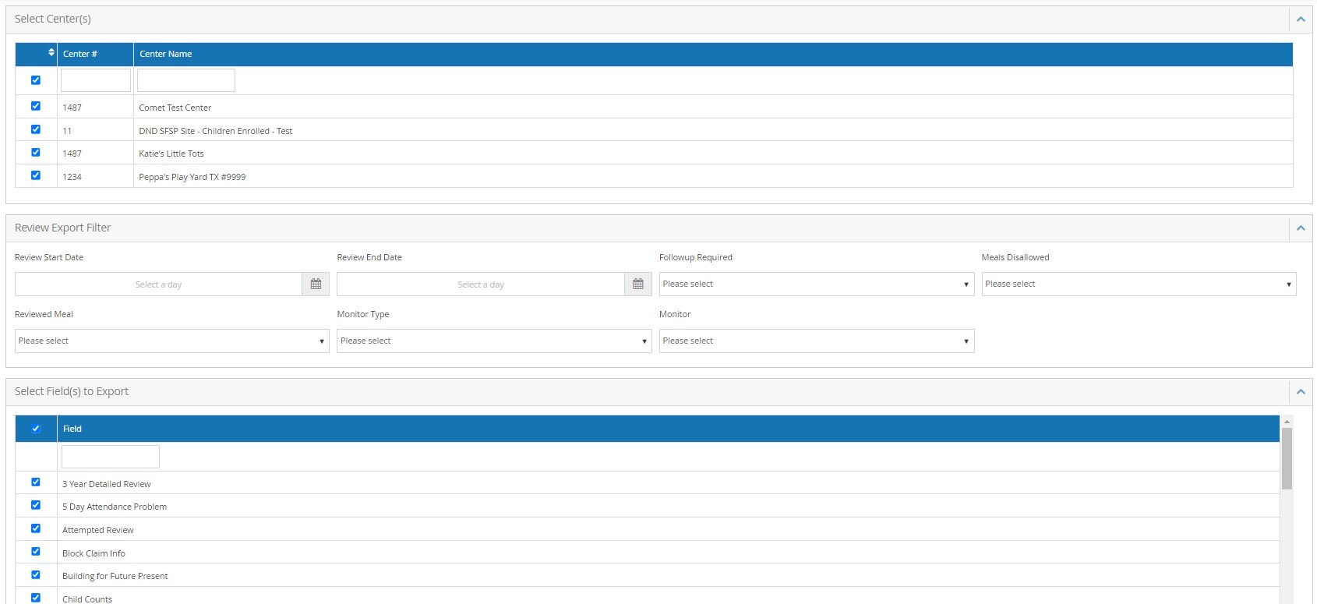Open the Review Start Date calendar icon
The image size is (1317, 604).
(316, 284)
